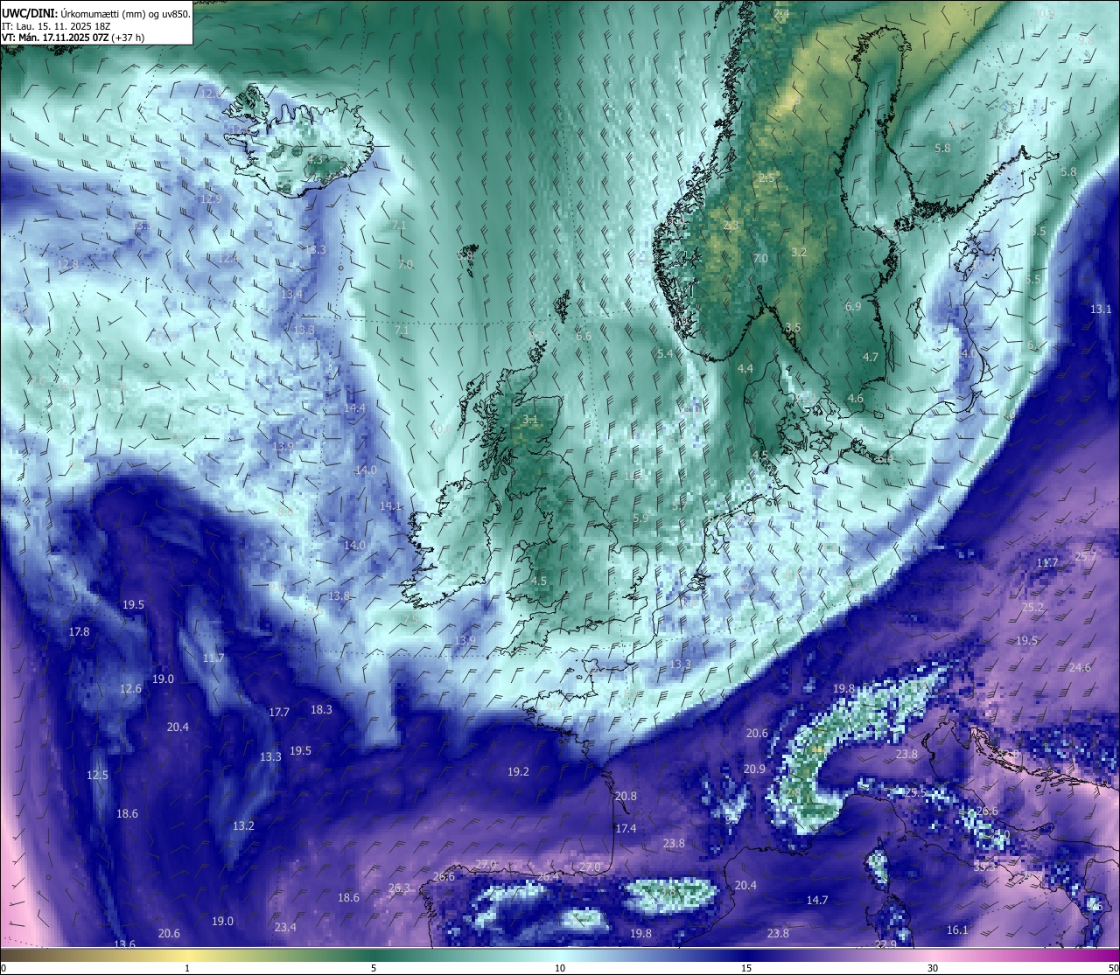Click the 16.1 value on the map
Screen dimensions: 1120x975
pyautogui.click(x=957, y=930)
